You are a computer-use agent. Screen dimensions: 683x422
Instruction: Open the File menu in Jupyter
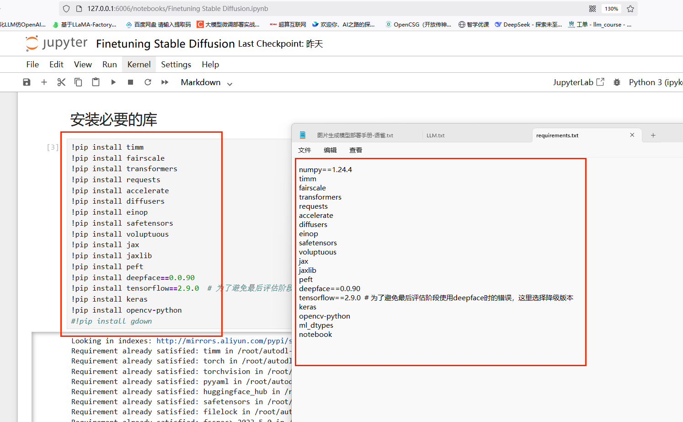click(x=32, y=65)
